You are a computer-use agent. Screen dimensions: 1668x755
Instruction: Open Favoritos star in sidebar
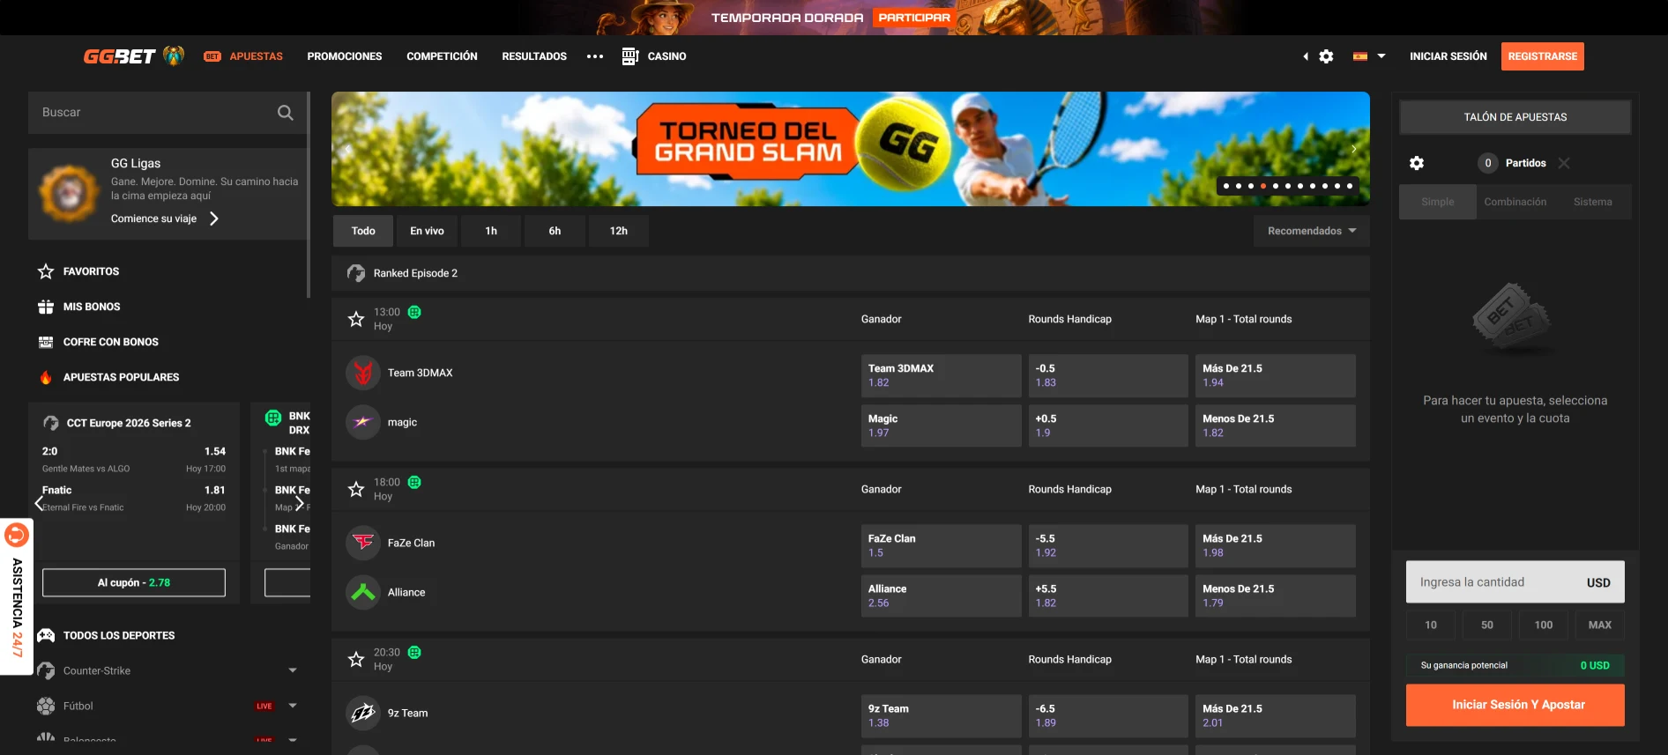[46, 271]
